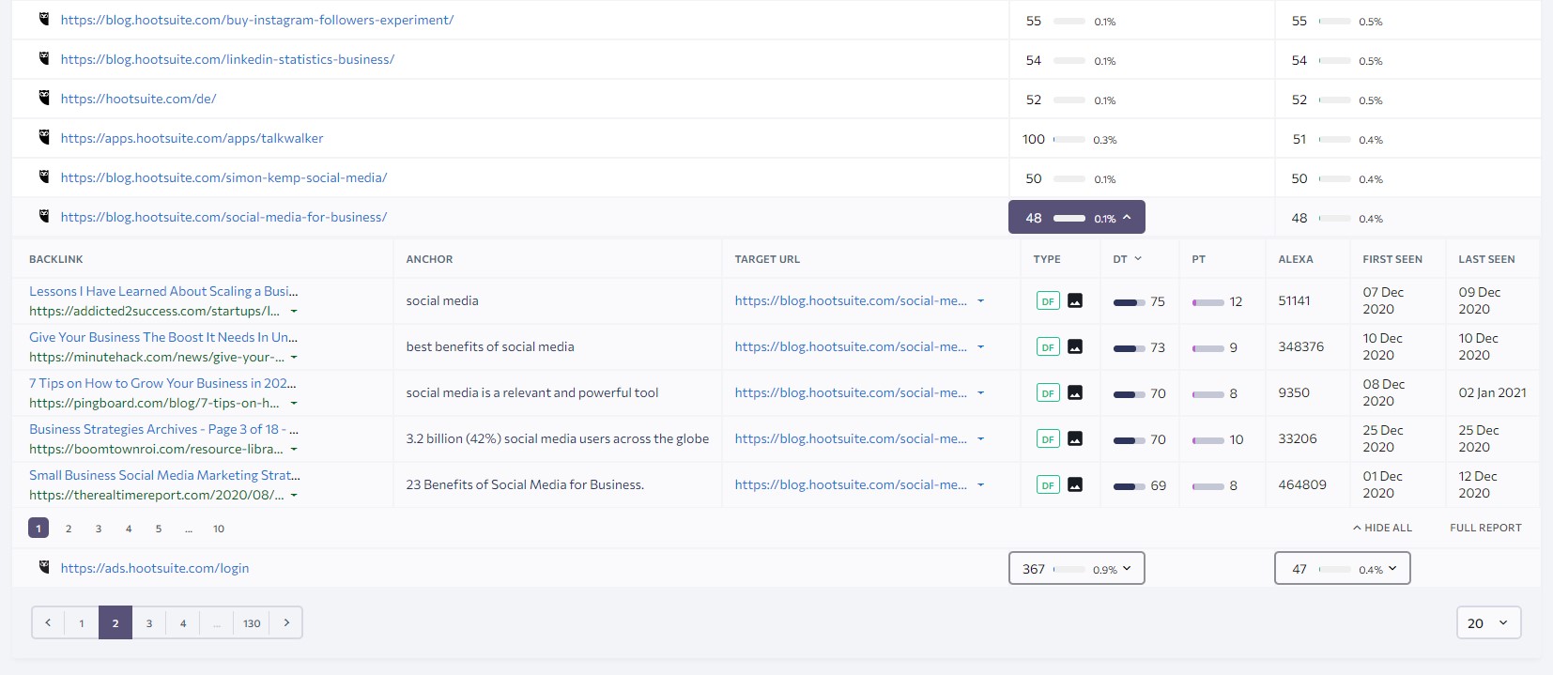Screen dimensions: 1553x675
Task: Go to backlinks sub-page 5
Action: (159, 529)
